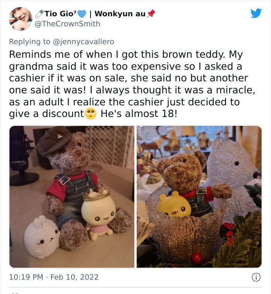Viewport: 271px width, 294px height.
Task: Open the Feb 10, 2022 date link
Action: pos(74,277)
